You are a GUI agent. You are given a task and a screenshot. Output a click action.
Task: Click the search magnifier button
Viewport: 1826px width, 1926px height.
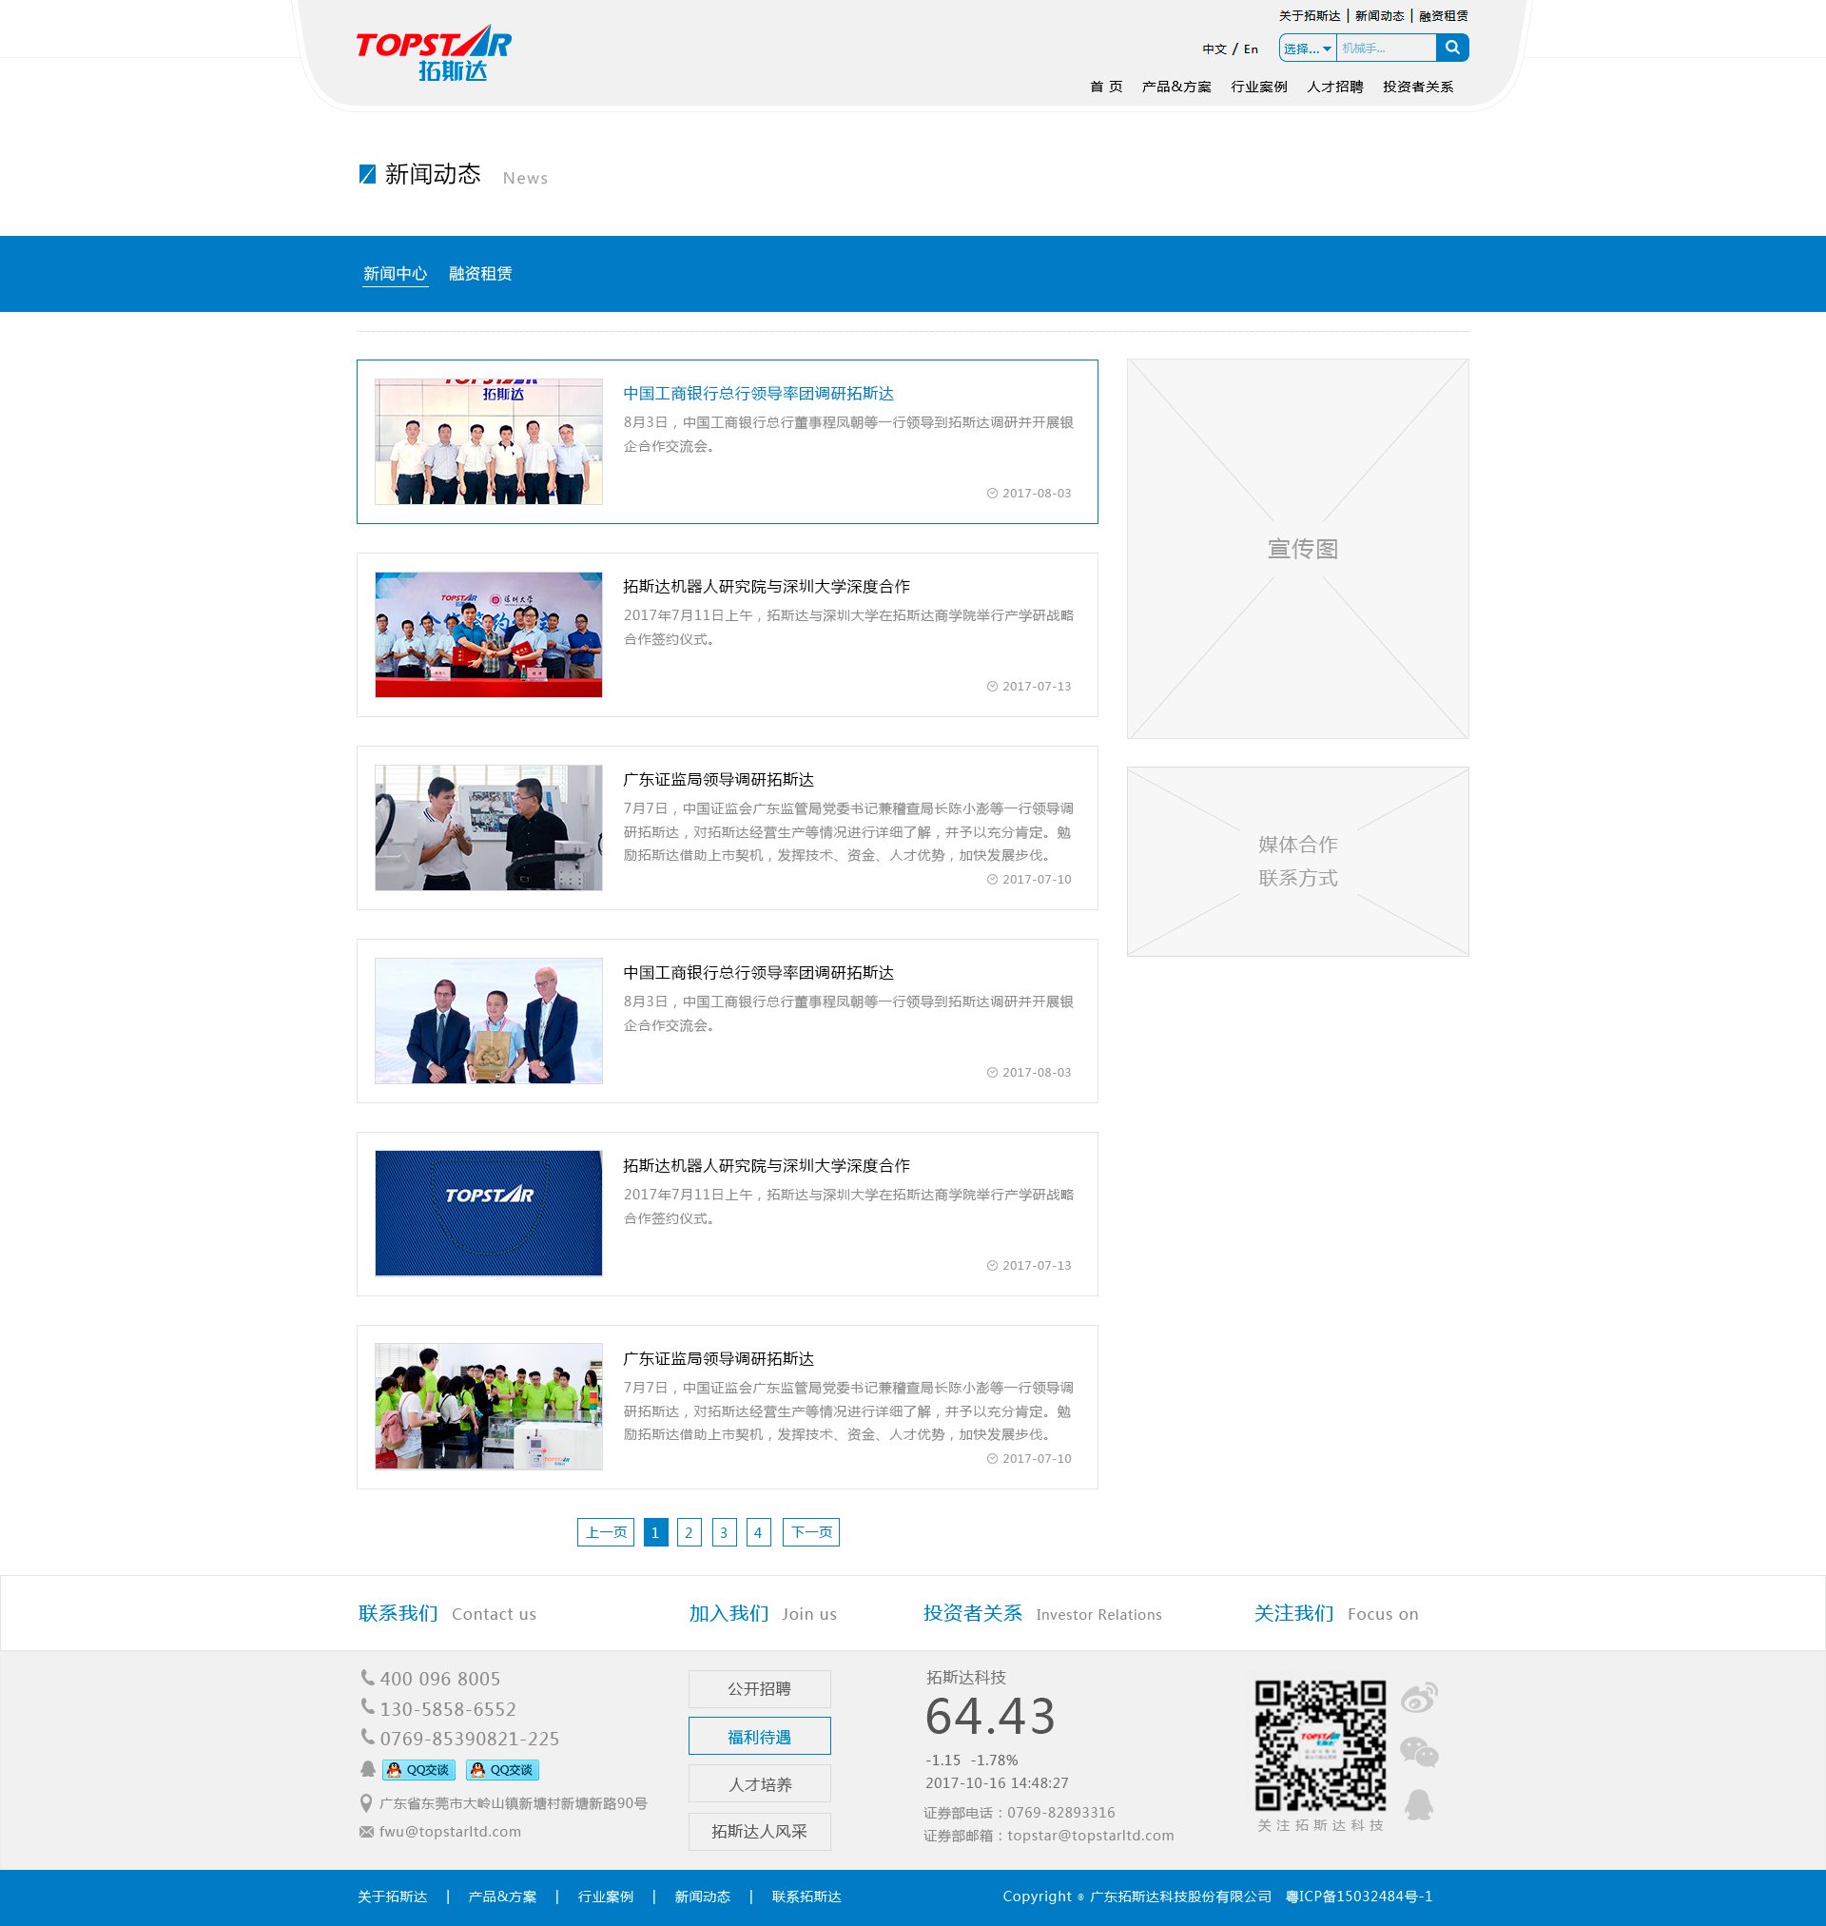point(1451,48)
